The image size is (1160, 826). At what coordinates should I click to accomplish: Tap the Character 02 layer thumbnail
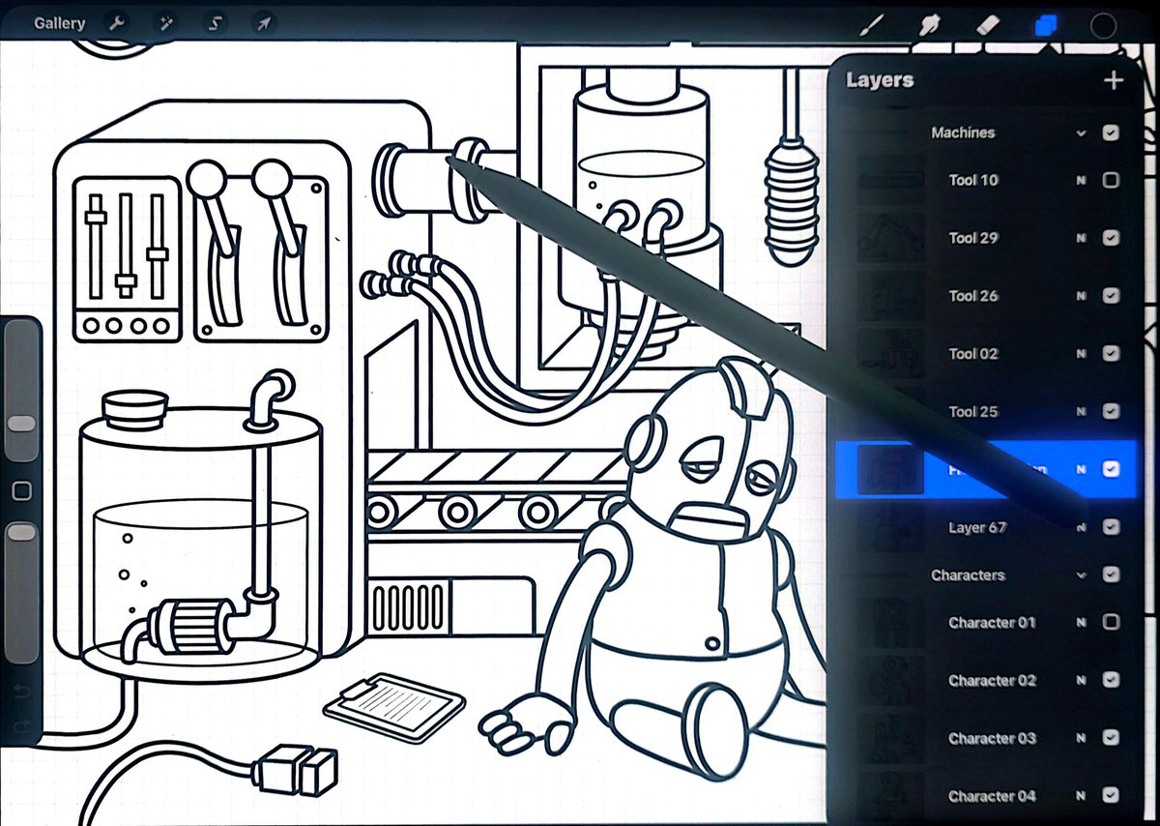[890, 680]
